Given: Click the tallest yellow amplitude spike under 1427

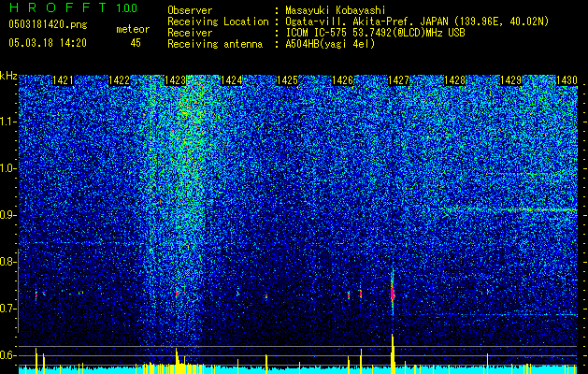Looking at the screenshot, I should pyautogui.click(x=393, y=353).
